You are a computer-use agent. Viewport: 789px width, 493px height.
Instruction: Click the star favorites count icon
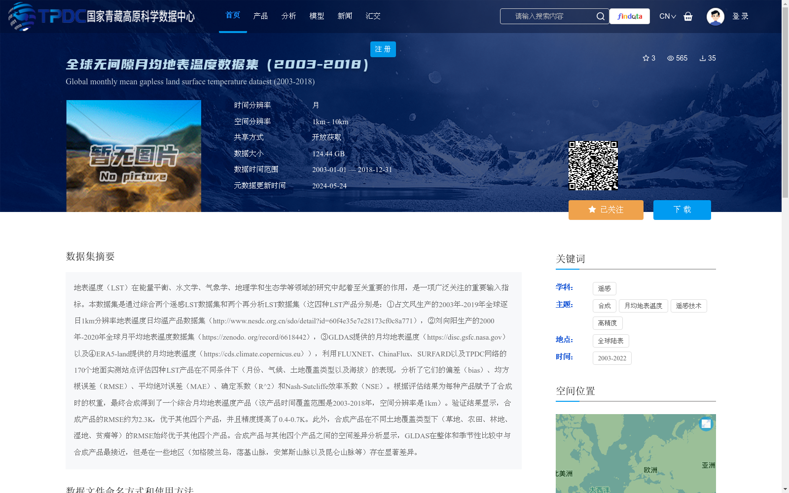646,58
